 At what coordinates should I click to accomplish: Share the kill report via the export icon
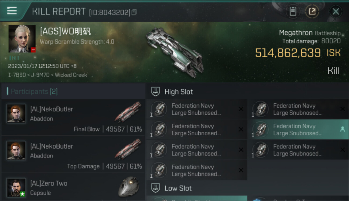point(312,12)
